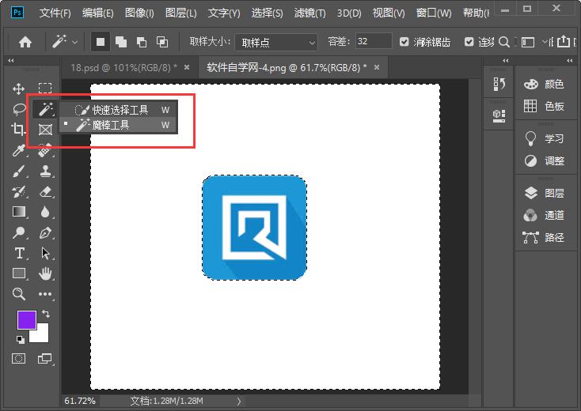Choose 魔棒工具 from the flyout

click(x=119, y=125)
